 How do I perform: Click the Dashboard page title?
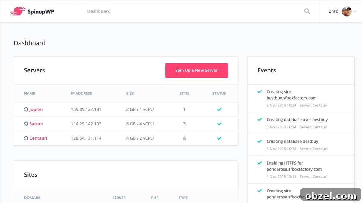pyautogui.click(x=30, y=43)
